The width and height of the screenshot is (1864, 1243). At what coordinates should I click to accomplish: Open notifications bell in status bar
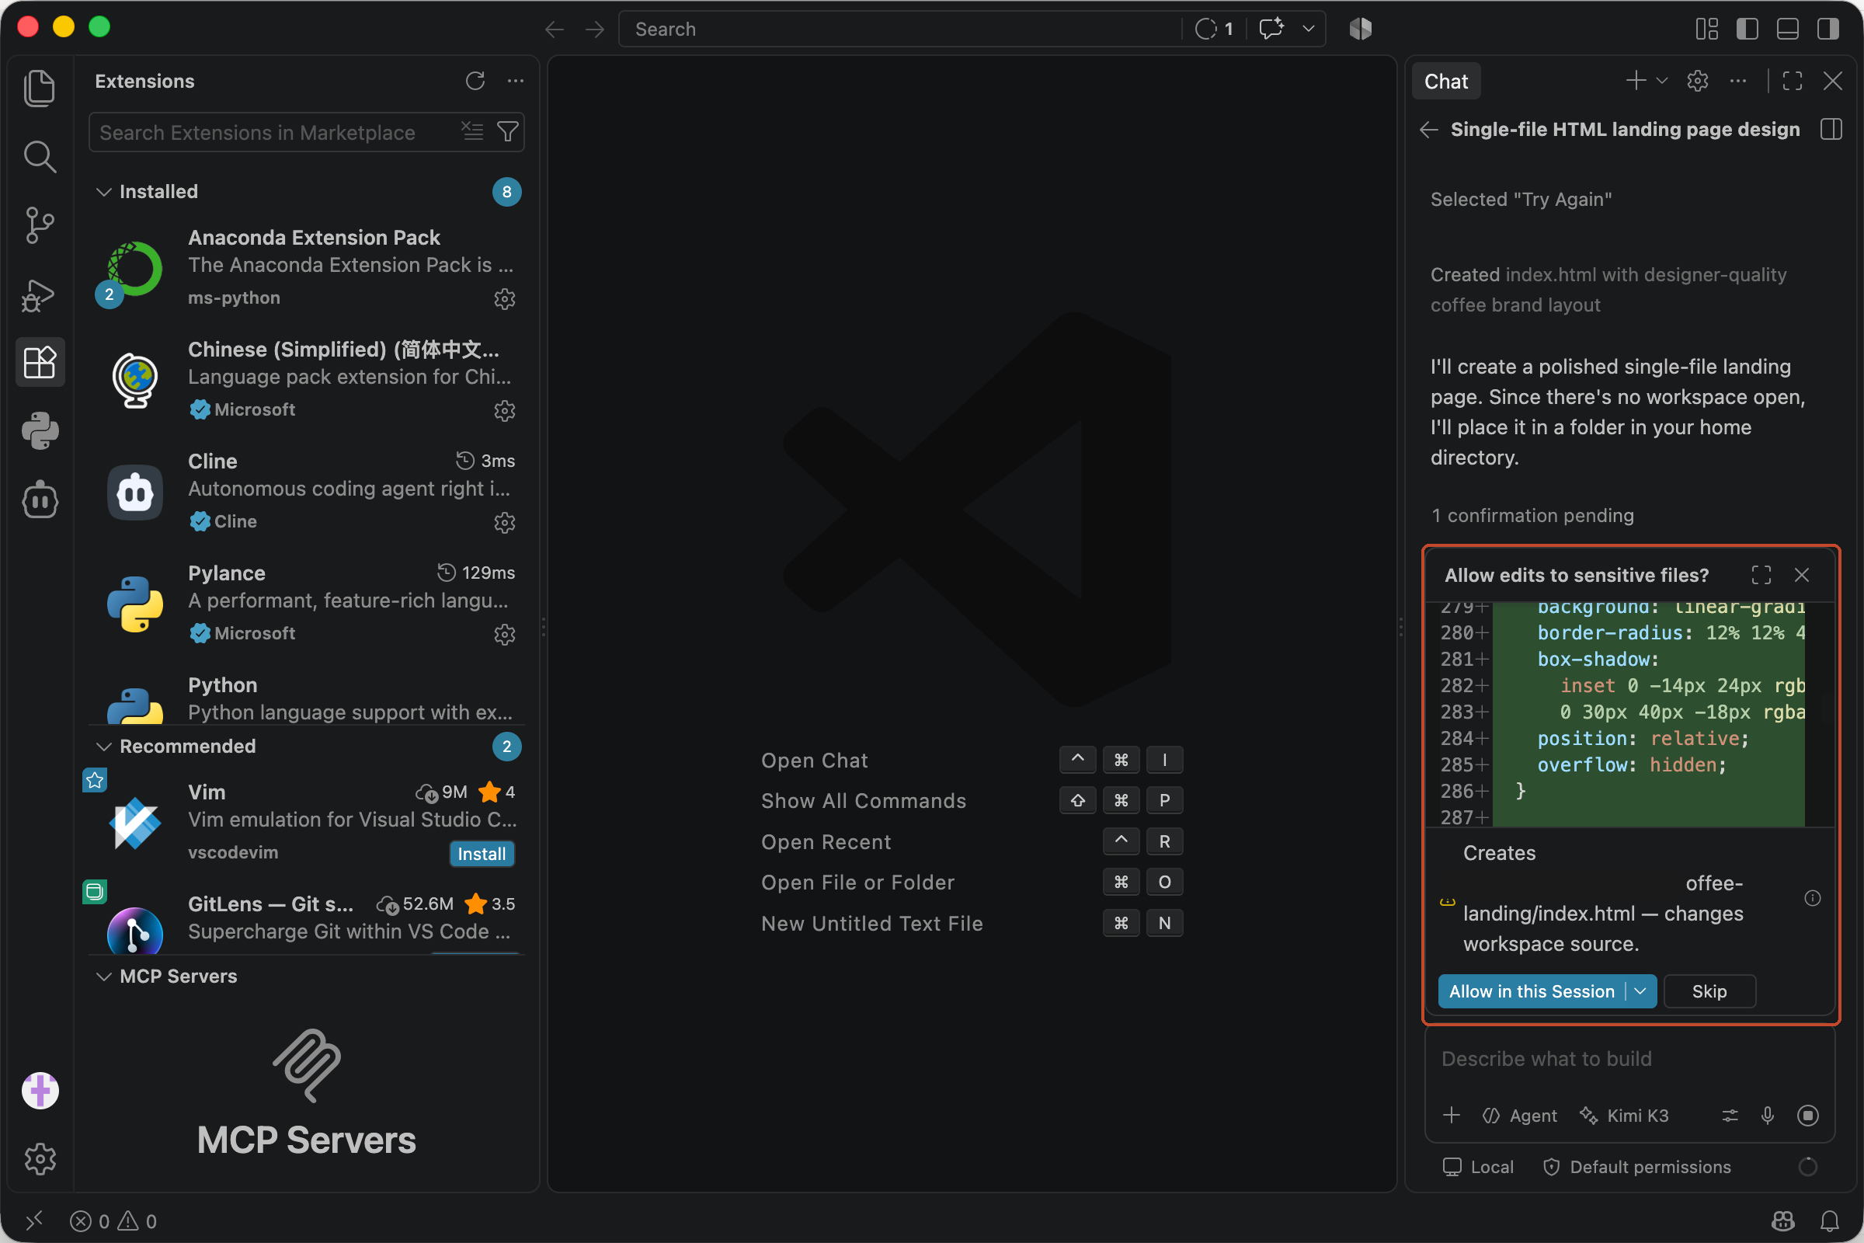[x=1830, y=1220]
